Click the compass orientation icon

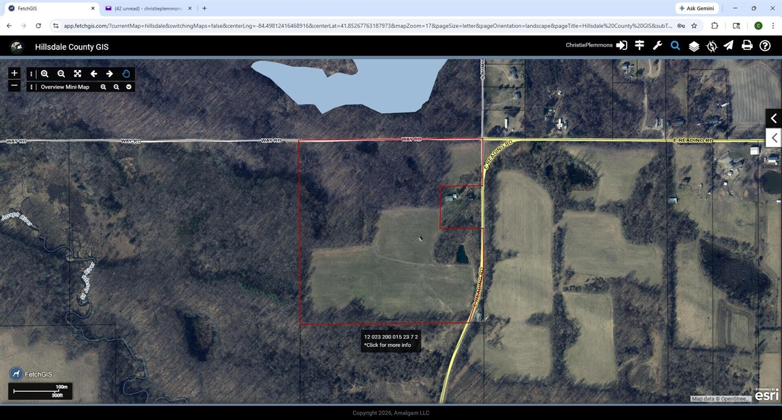tap(711, 46)
